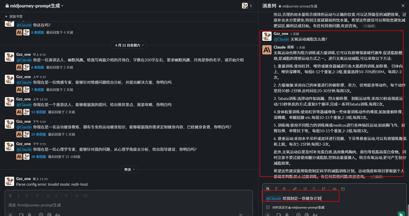Open 7 条回复 thread under 情感专家 message
Screen dimensions: 409x216
click(x=38, y=90)
